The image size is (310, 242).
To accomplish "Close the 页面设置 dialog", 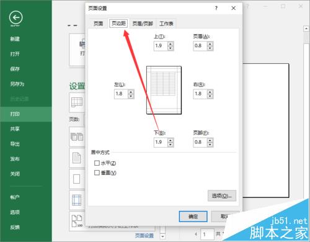I will tap(234, 8).
